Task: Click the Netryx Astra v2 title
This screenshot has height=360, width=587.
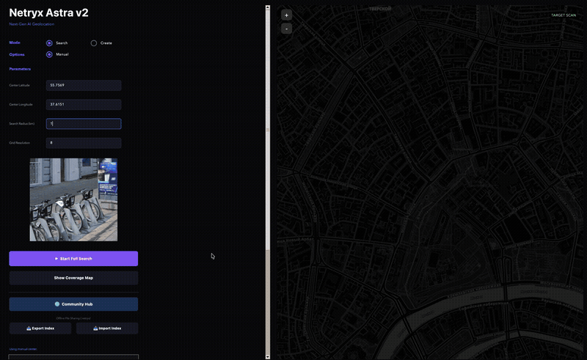Action: pyautogui.click(x=48, y=12)
